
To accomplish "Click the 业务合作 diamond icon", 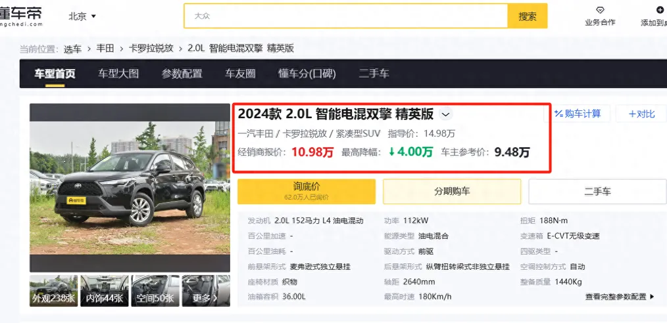I will pos(600,10).
